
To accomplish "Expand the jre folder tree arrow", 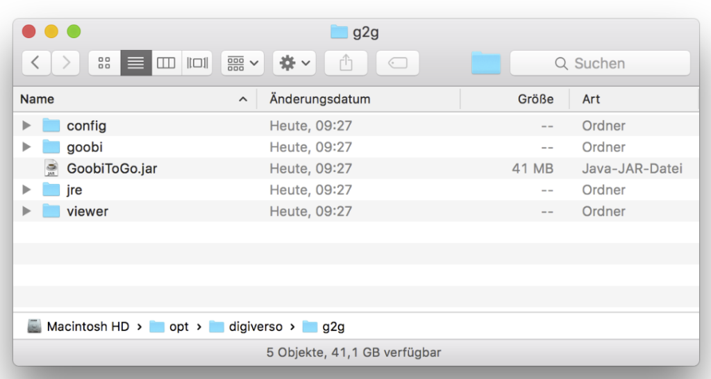I will pyautogui.click(x=26, y=190).
